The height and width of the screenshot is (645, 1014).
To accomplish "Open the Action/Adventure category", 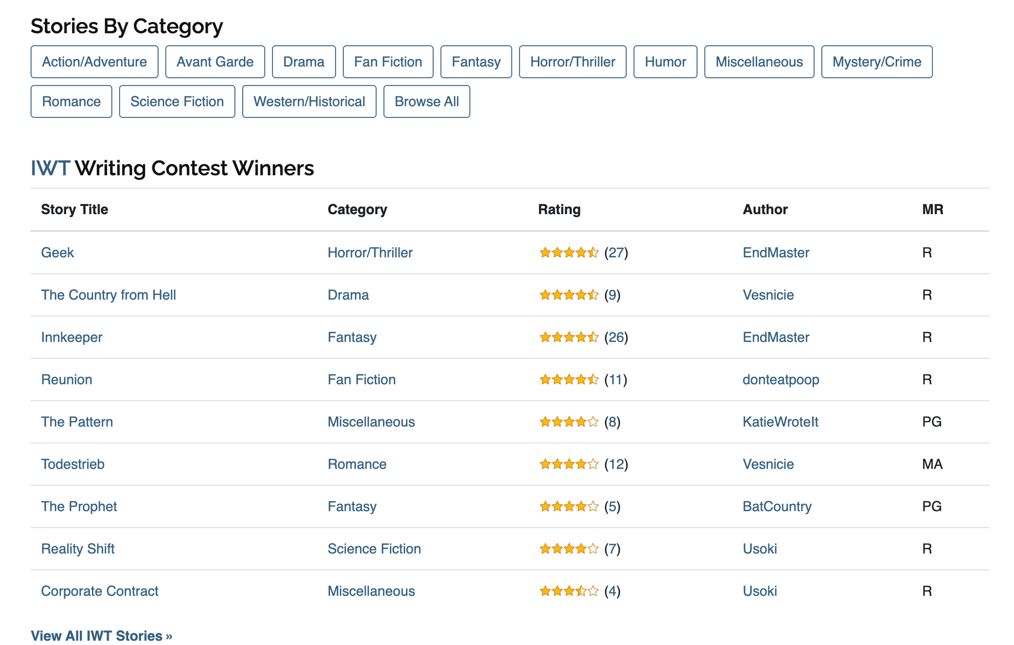I will (x=94, y=62).
